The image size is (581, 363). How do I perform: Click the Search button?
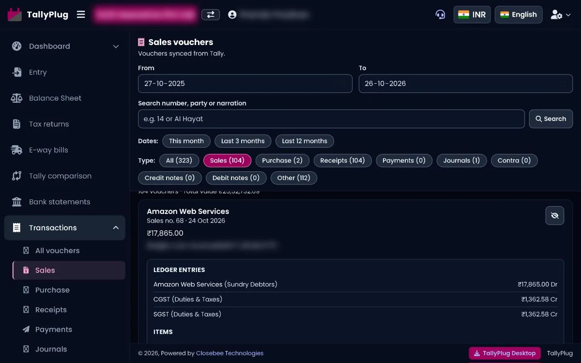[x=551, y=119]
